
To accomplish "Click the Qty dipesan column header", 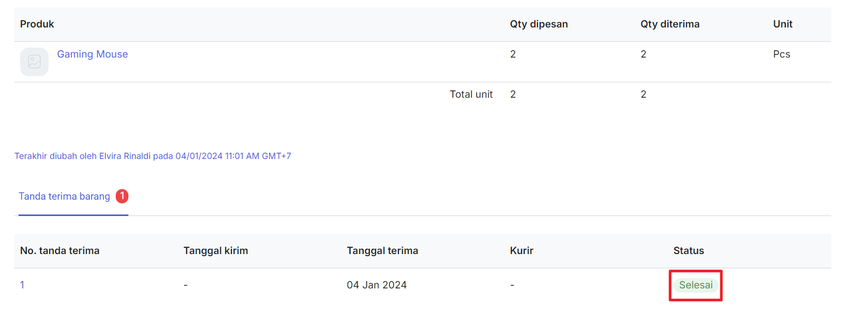I will click(x=538, y=24).
